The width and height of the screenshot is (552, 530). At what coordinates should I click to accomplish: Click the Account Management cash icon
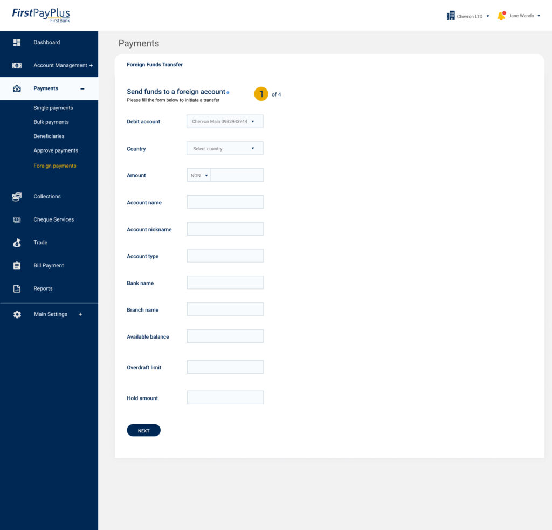(x=17, y=65)
